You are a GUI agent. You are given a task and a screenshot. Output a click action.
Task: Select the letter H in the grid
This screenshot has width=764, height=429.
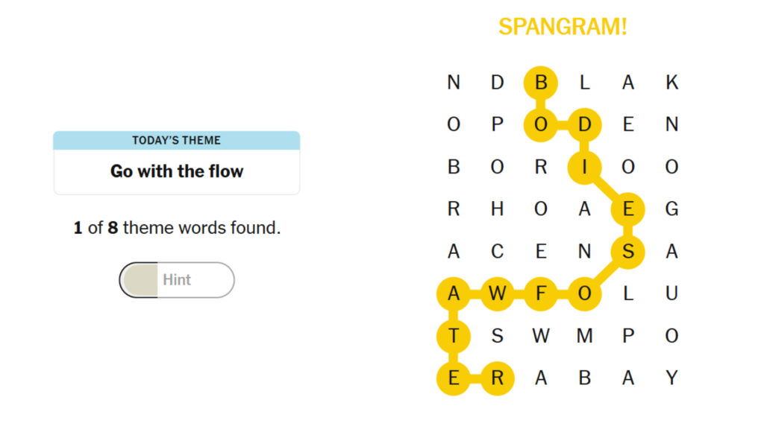[497, 209]
